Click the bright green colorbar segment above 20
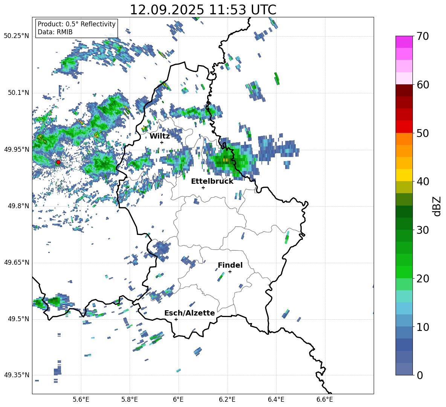This screenshot has width=446, height=407. pos(404,272)
